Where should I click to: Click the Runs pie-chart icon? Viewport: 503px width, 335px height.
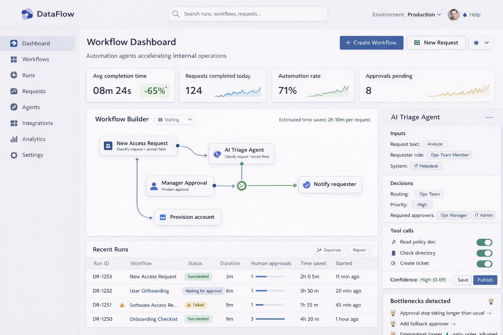click(x=14, y=75)
